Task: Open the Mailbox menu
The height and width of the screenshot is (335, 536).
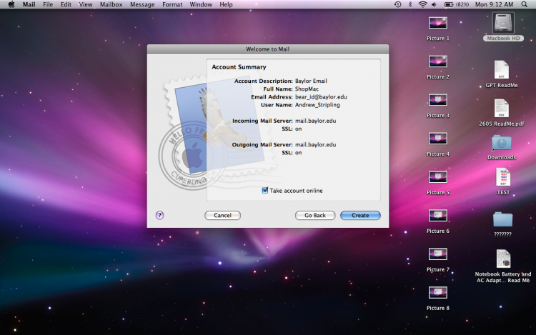Action: (111, 4)
